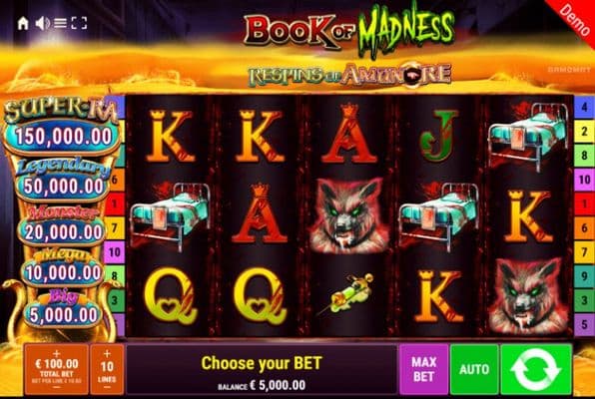The height and width of the screenshot is (399, 595).
Task: Decrease total bet with minus
Action: [x=56, y=388]
